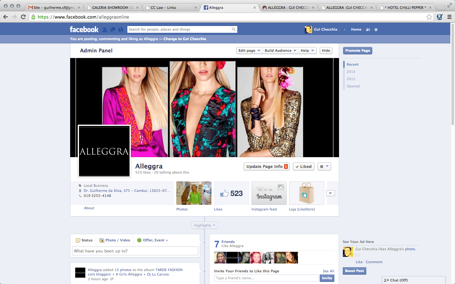This screenshot has width=455, height=284.
Task: Jump to 2012 on the timeline
Action: click(351, 79)
